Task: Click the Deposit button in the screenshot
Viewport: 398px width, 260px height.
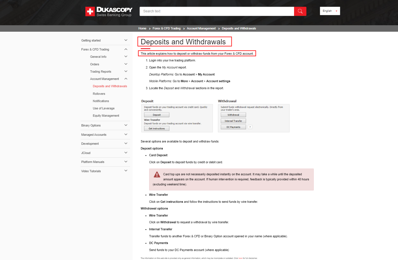Action: pyautogui.click(x=156, y=115)
